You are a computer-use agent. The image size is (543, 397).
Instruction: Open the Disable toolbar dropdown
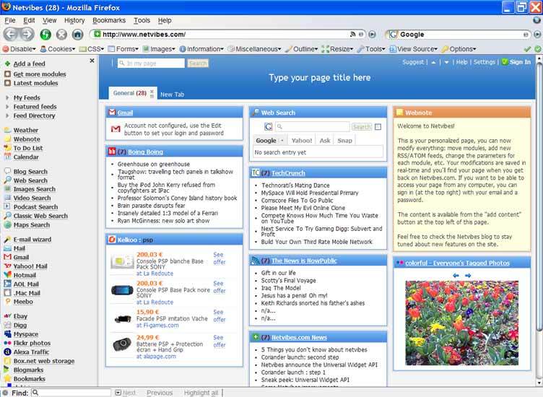[x=19, y=49]
